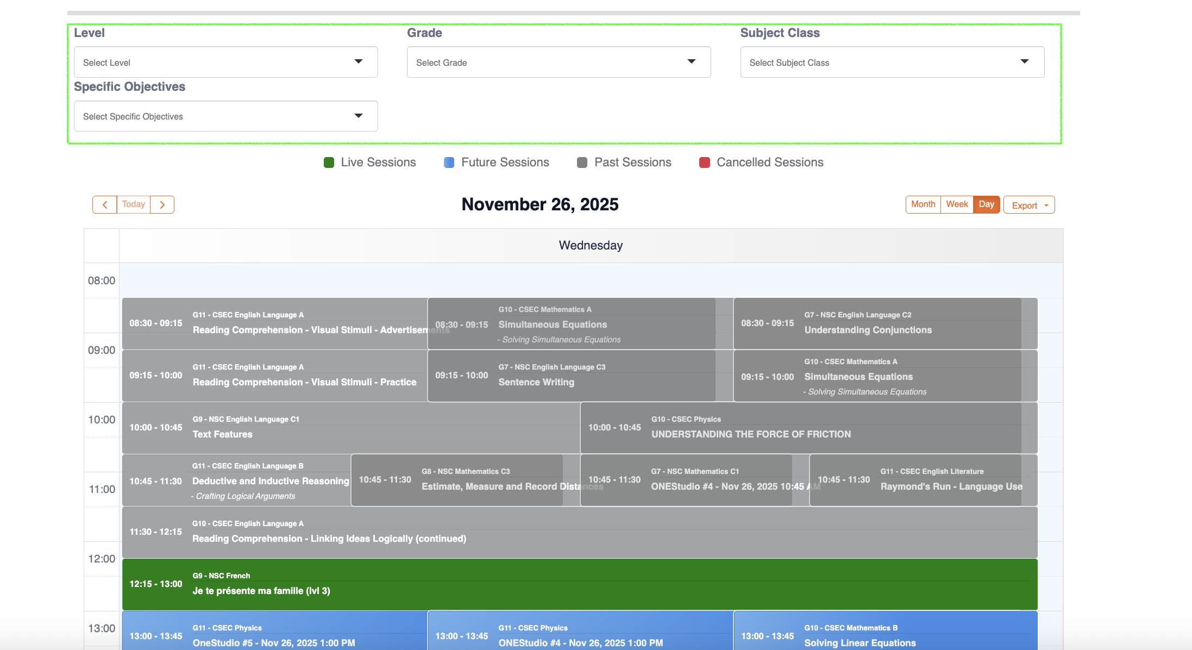Open the Solving Linear Equations future session
This screenshot has width=1192, height=650.
(x=884, y=636)
